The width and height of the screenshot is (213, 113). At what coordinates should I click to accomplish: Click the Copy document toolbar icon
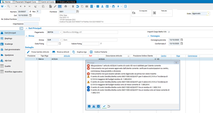click(82, 6)
